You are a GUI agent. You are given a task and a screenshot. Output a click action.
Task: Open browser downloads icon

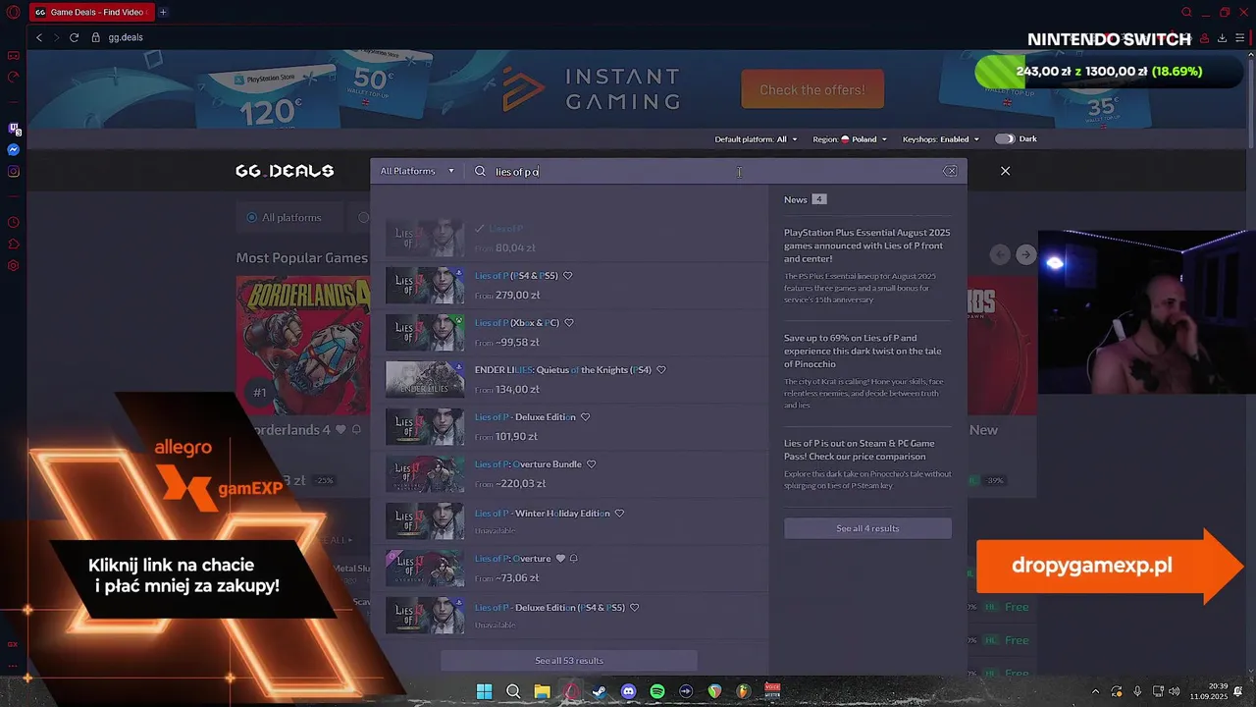pyautogui.click(x=1222, y=37)
